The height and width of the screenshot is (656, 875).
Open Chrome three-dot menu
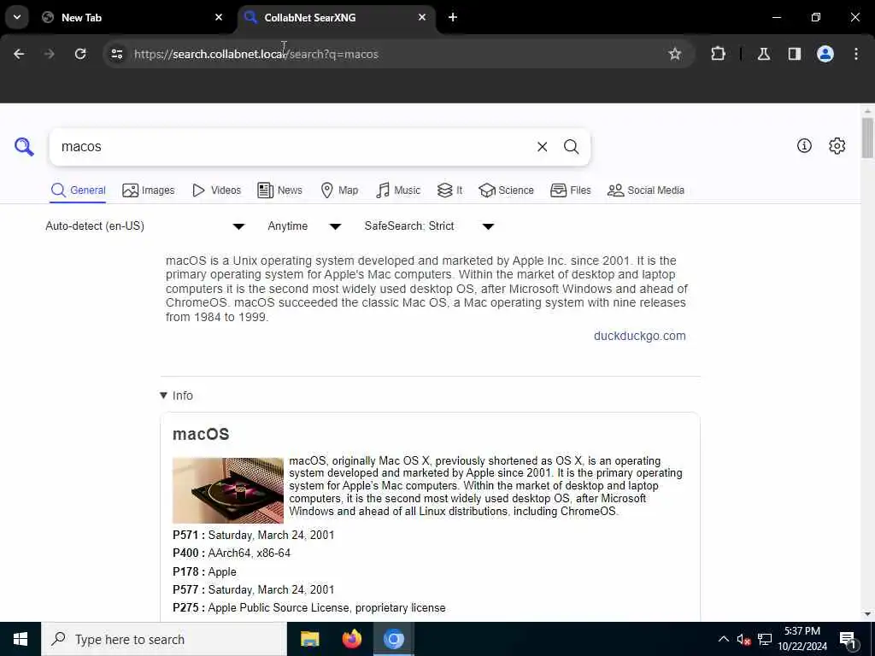click(x=856, y=54)
